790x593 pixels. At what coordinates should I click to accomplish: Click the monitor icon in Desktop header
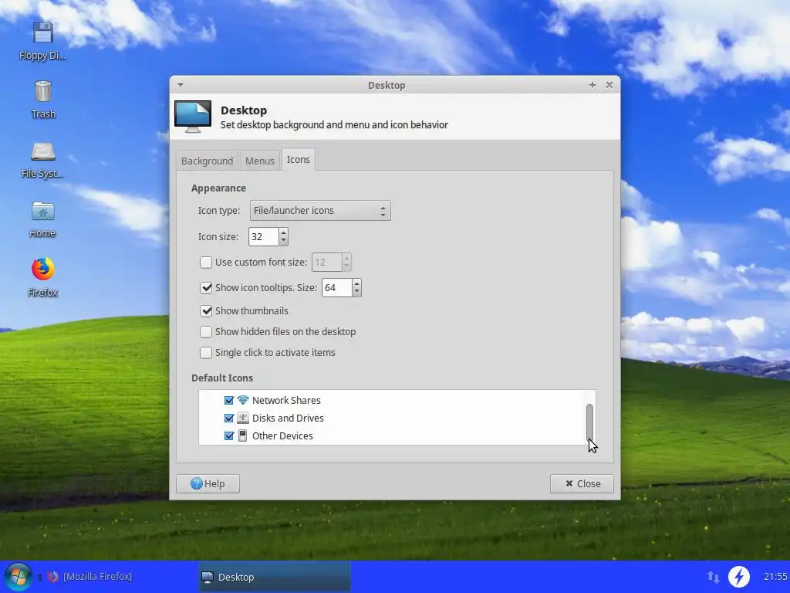(192, 117)
